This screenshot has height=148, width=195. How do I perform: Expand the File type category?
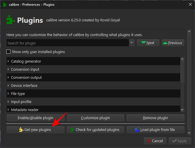point(8,93)
